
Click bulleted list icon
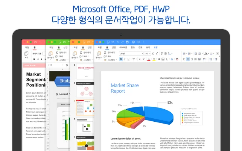(x=184, y=53)
